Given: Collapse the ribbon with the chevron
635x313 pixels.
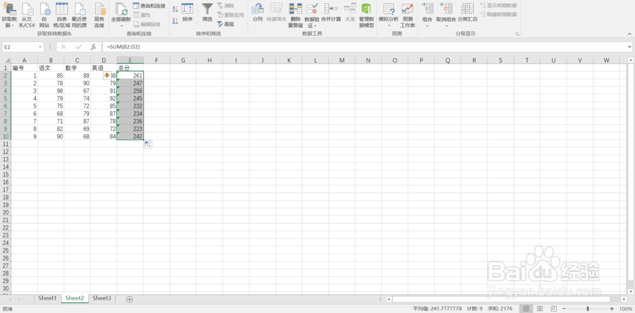Looking at the screenshot, I should [629, 34].
